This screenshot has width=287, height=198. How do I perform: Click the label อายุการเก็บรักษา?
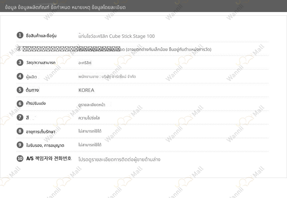coord(40,131)
